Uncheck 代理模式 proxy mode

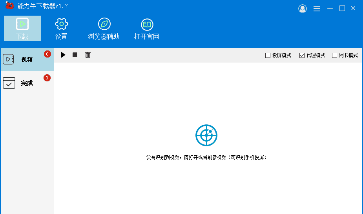pos(302,56)
